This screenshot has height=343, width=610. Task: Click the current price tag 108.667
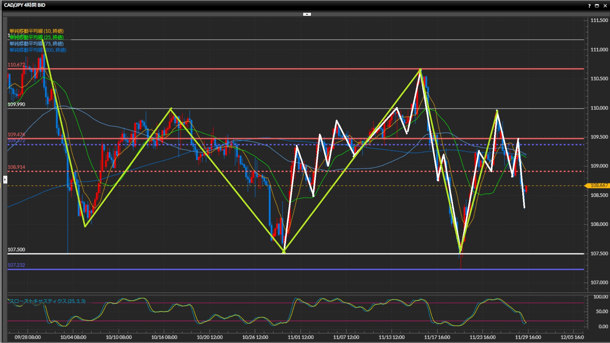599,185
